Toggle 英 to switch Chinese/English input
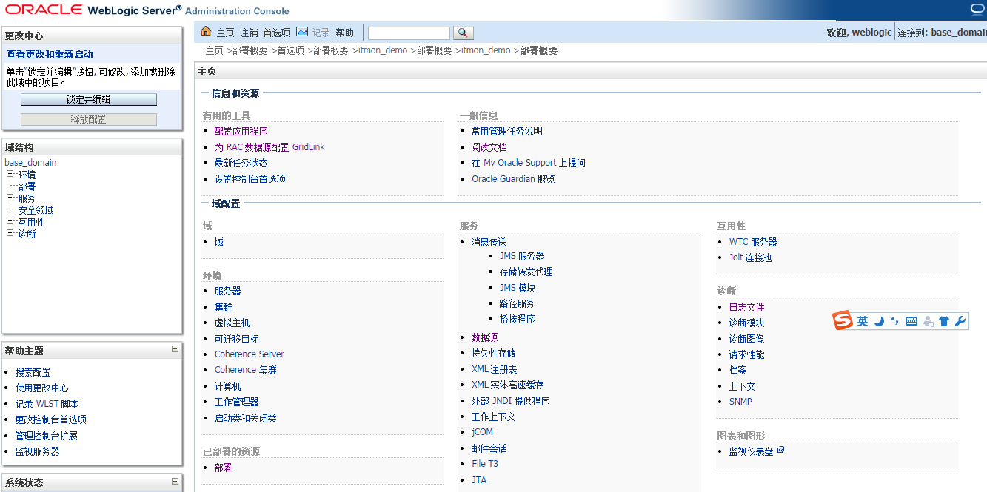 [863, 322]
